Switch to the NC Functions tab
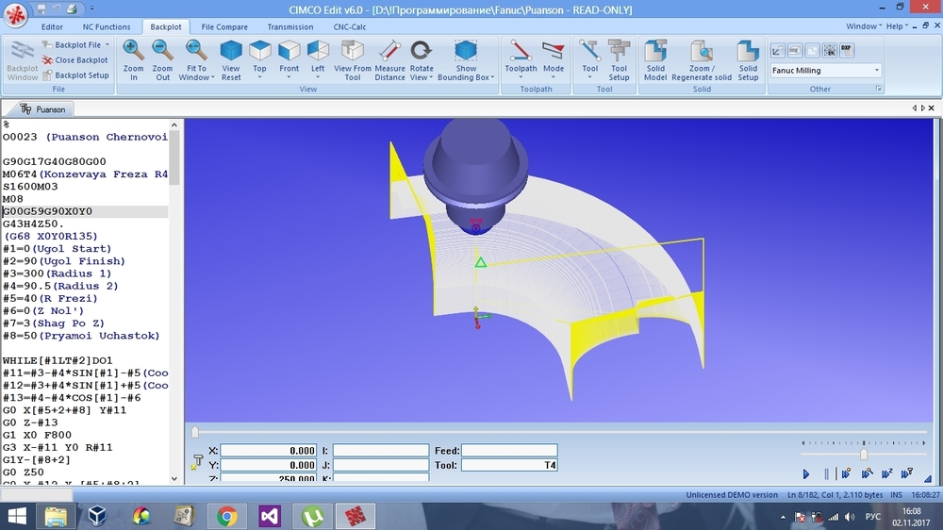 (107, 27)
